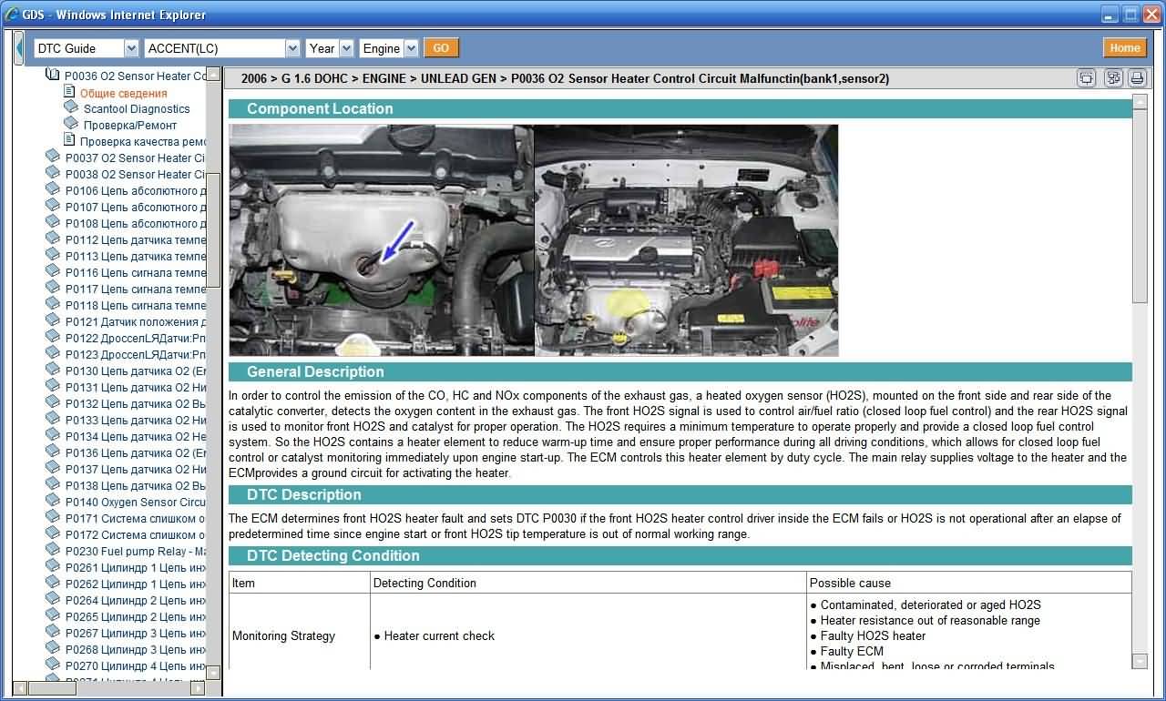Screen dimensions: 1166x701
Task: Click the DTC Detecting Condition header
Action: point(680,555)
